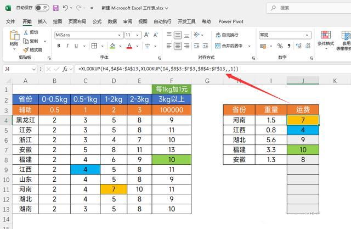Click the Redo arrow icon

[78, 8]
